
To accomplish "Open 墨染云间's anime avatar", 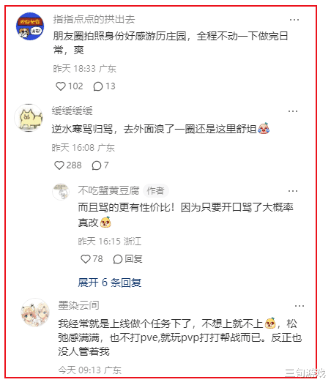I will tap(35, 313).
